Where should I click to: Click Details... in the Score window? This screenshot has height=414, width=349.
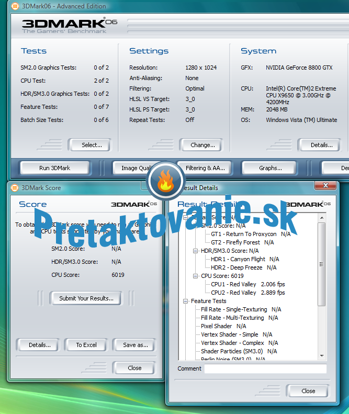pyautogui.click(x=38, y=345)
